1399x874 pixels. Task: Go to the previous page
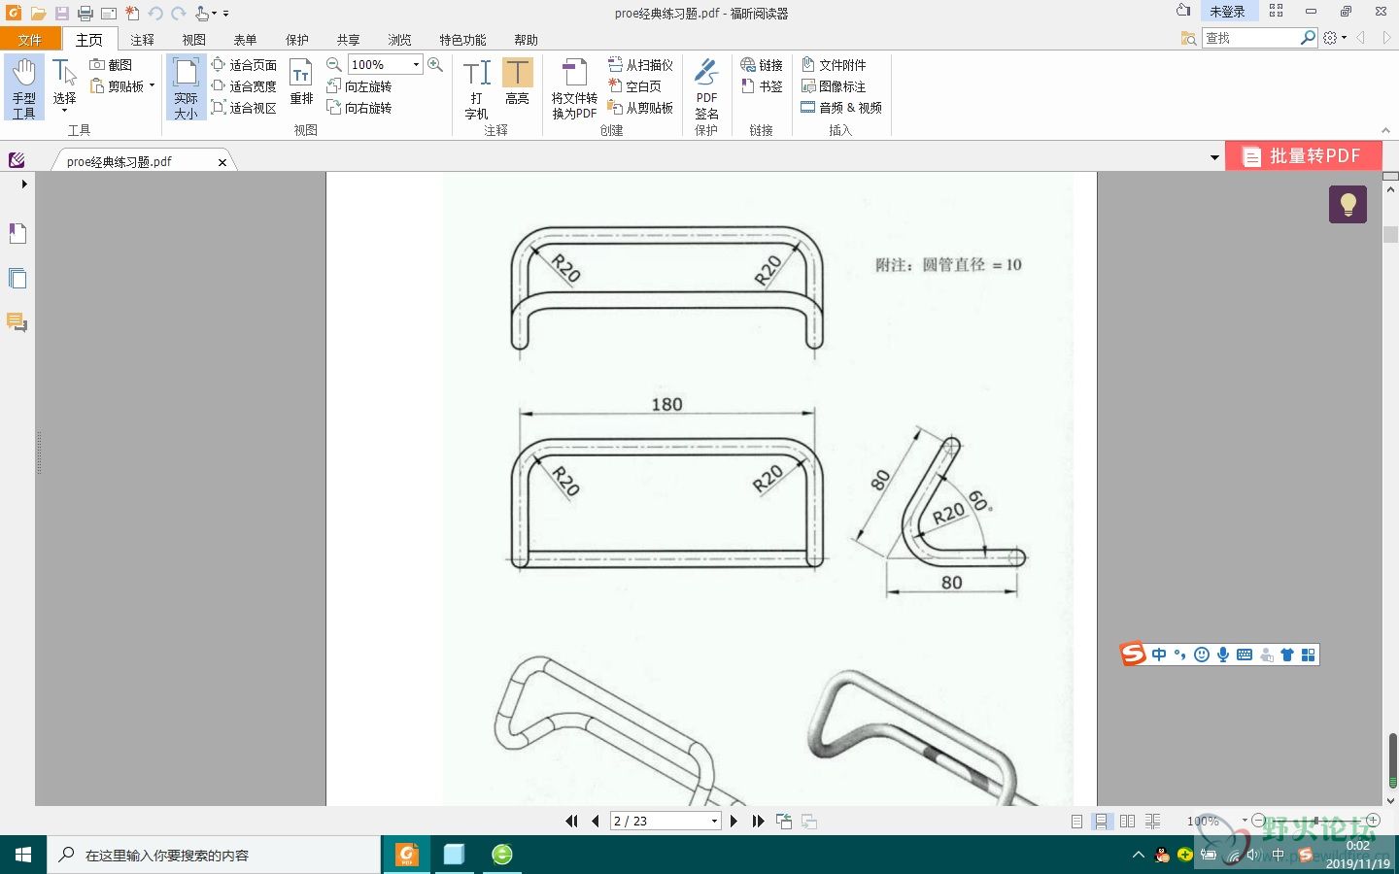point(596,822)
